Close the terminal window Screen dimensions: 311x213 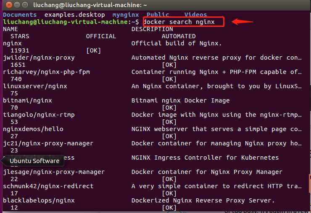pyautogui.click(x=9, y=5)
